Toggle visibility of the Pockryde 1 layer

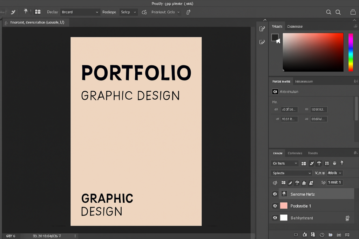pyautogui.click(x=275, y=206)
